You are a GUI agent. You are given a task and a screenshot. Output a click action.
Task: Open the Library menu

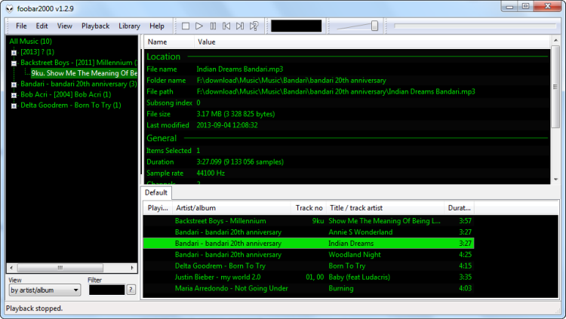pos(129,26)
